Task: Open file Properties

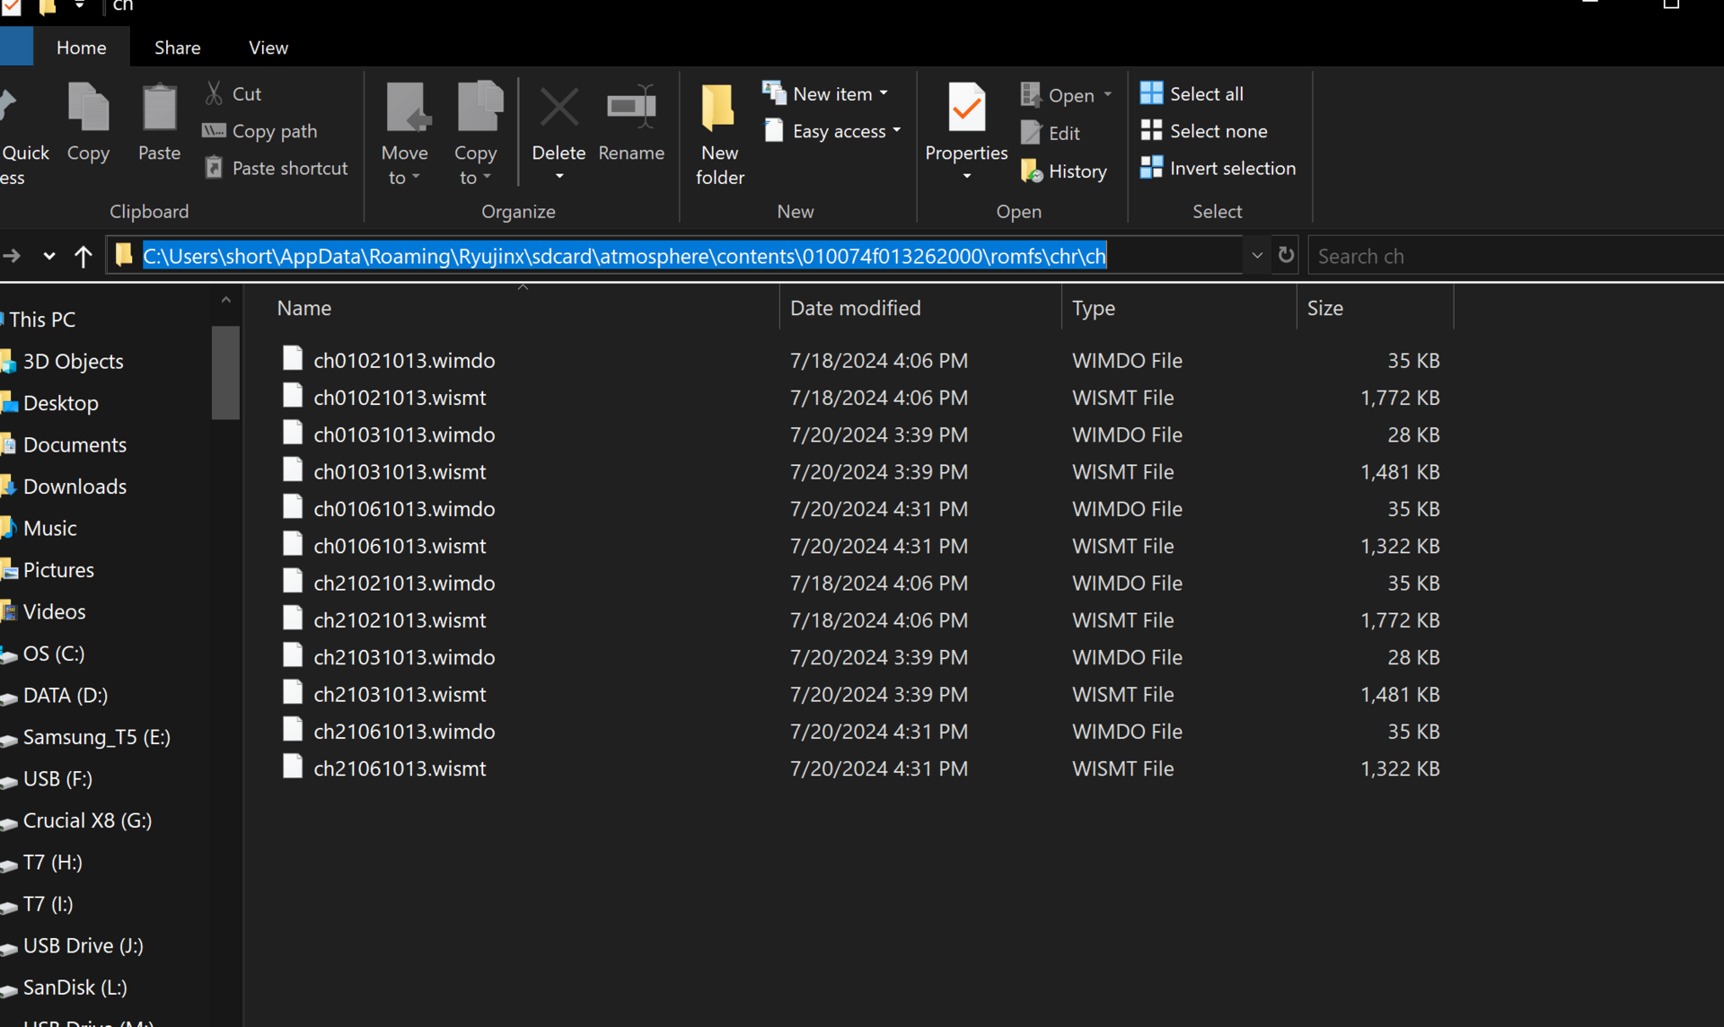Action: click(x=966, y=121)
